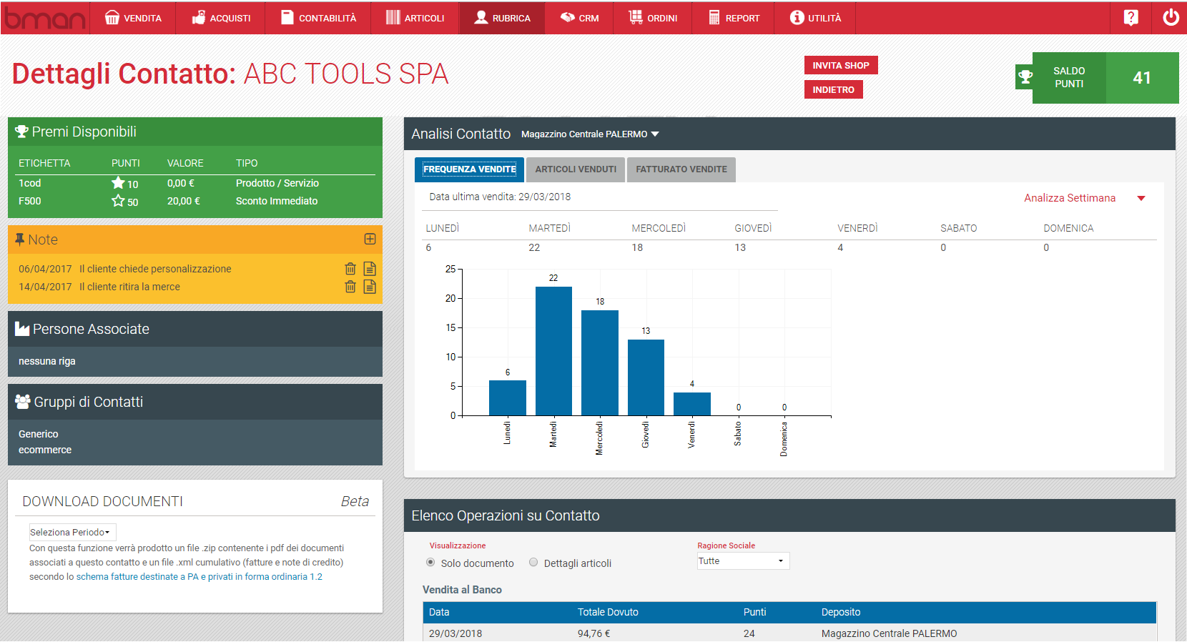Click the trophy icon beside Saldo Punti

point(1025,76)
